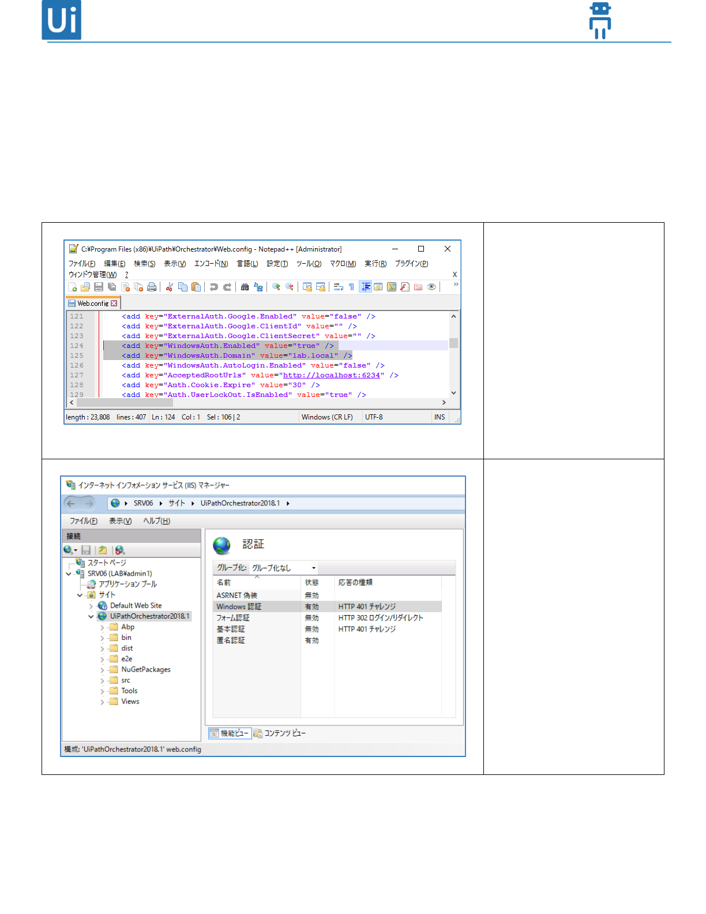Click INS mode in Notepad++ status bar
This screenshot has width=706, height=914.
(440, 417)
